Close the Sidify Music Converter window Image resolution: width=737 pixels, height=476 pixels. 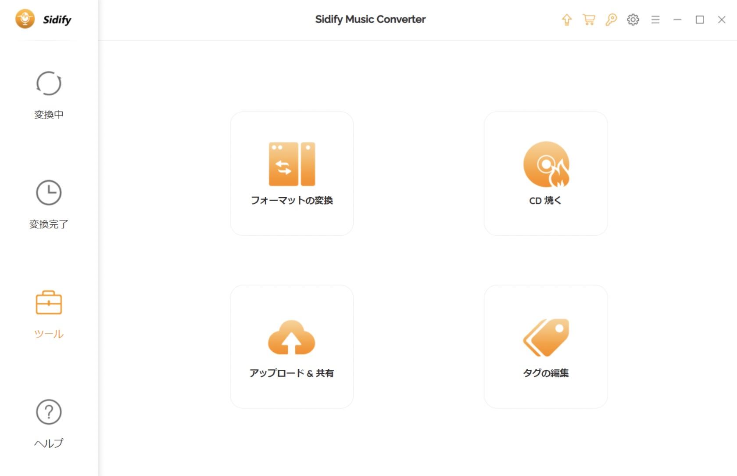pos(722,20)
